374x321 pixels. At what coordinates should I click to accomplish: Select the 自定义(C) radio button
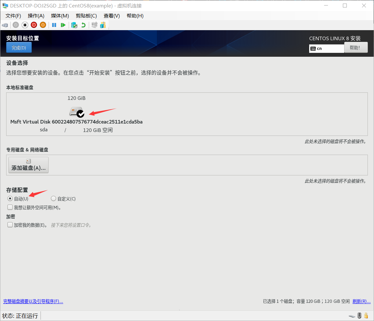click(x=53, y=198)
